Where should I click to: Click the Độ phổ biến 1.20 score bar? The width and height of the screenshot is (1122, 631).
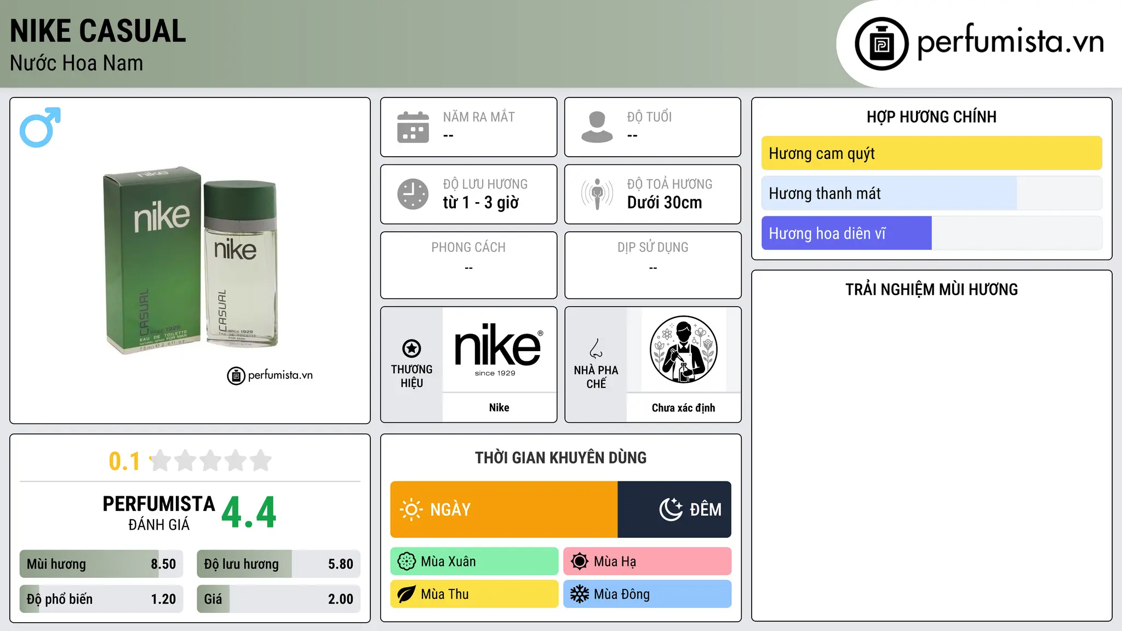coord(101,599)
